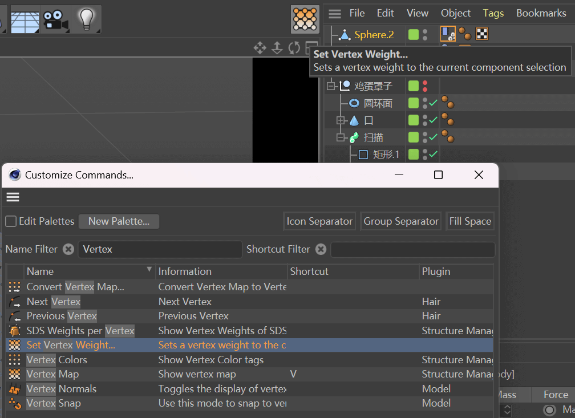Toggle visibility dots for 圆环面
This screenshot has height=418, width=575.
click(x=425, y=103)
